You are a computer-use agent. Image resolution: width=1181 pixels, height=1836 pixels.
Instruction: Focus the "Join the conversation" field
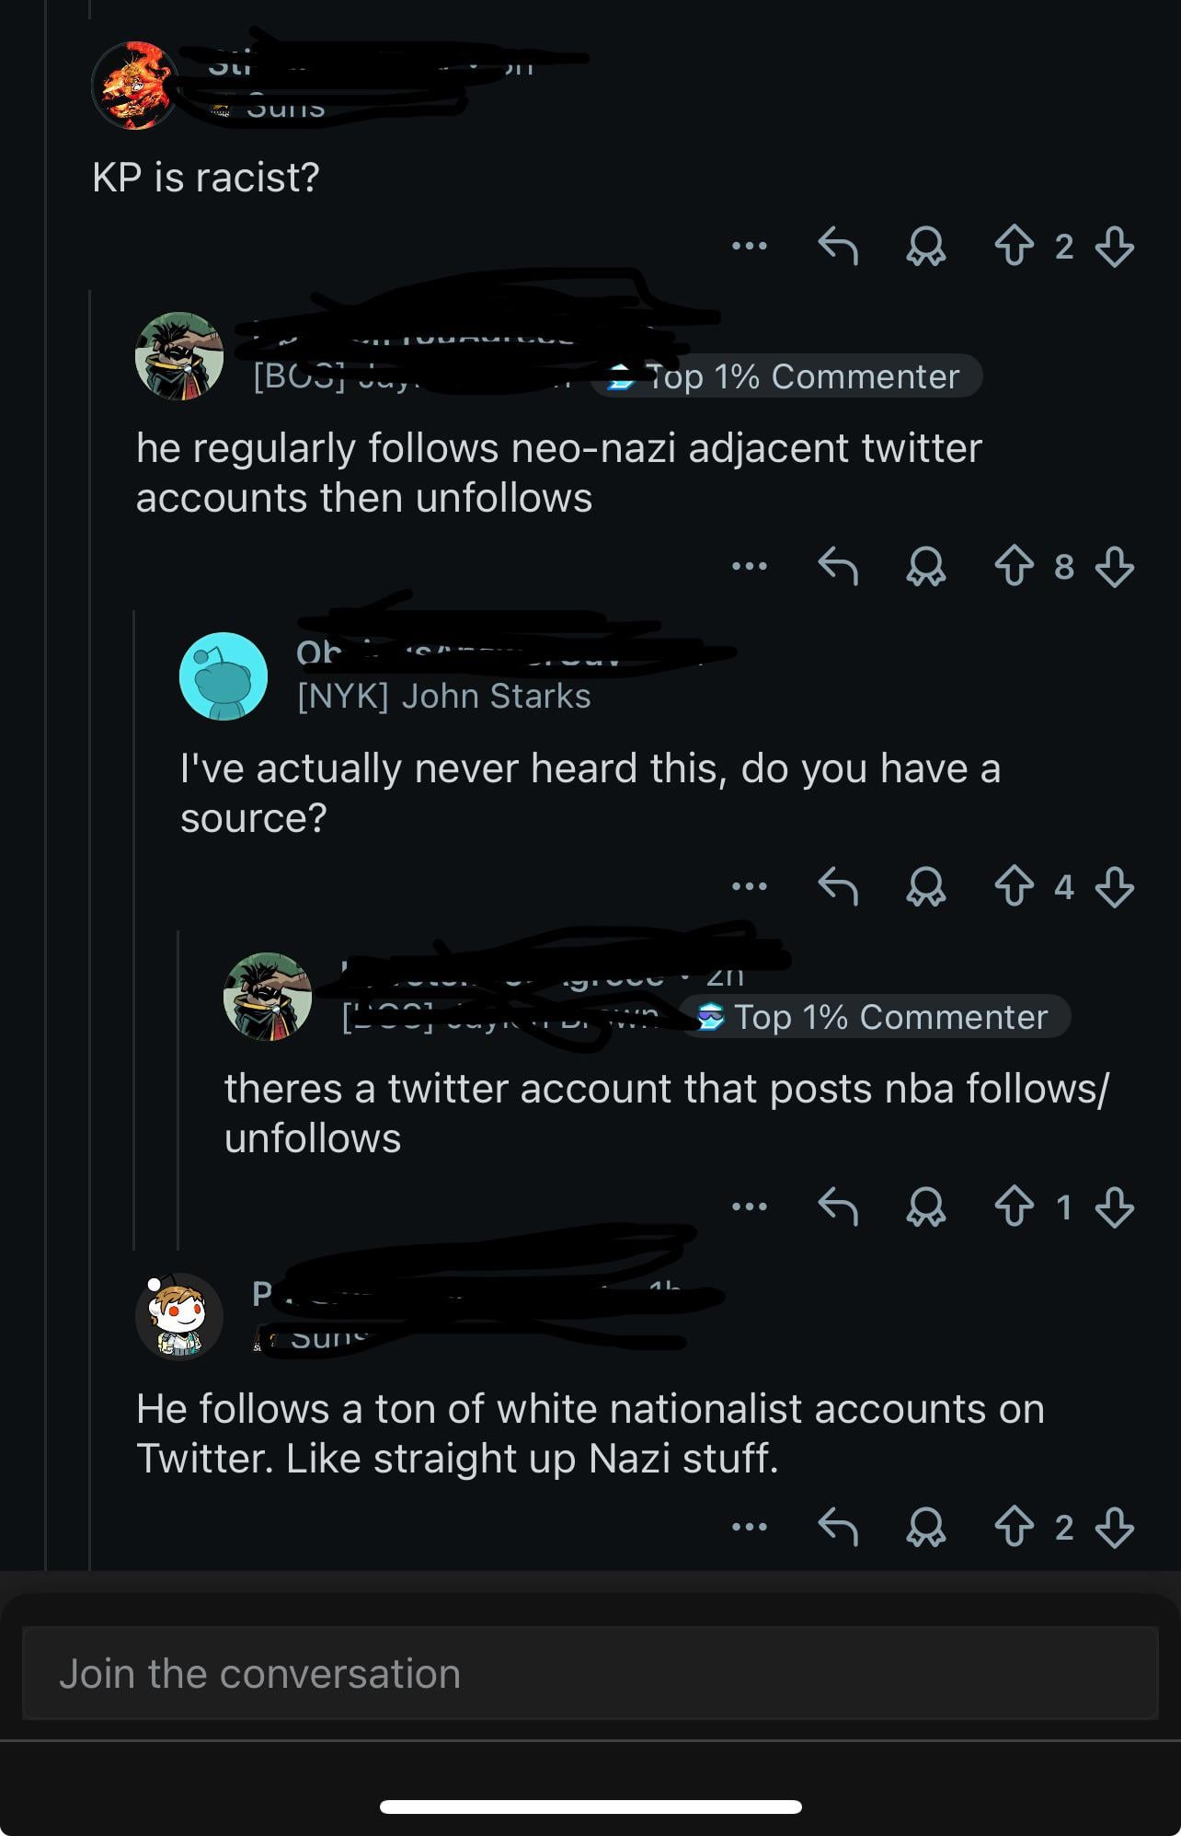[x=589, y=1673]
